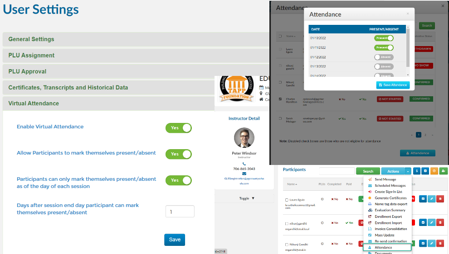Viewport: 449px width, 254px height.
Task: Toggle Enable Virtual Attendance switch
Action: coord(178,128)
